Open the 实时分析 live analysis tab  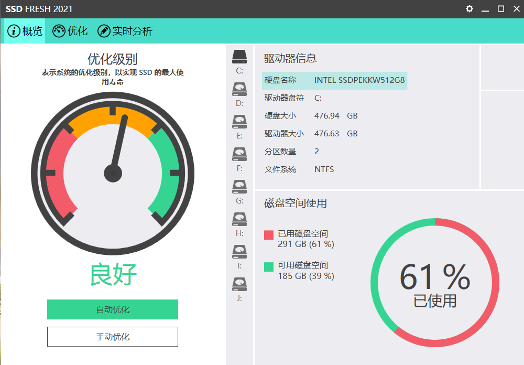pos(125,31)
